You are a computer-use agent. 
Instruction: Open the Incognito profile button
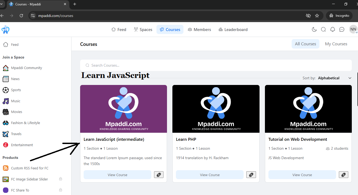pyautogui.click(x=339, y=16)
